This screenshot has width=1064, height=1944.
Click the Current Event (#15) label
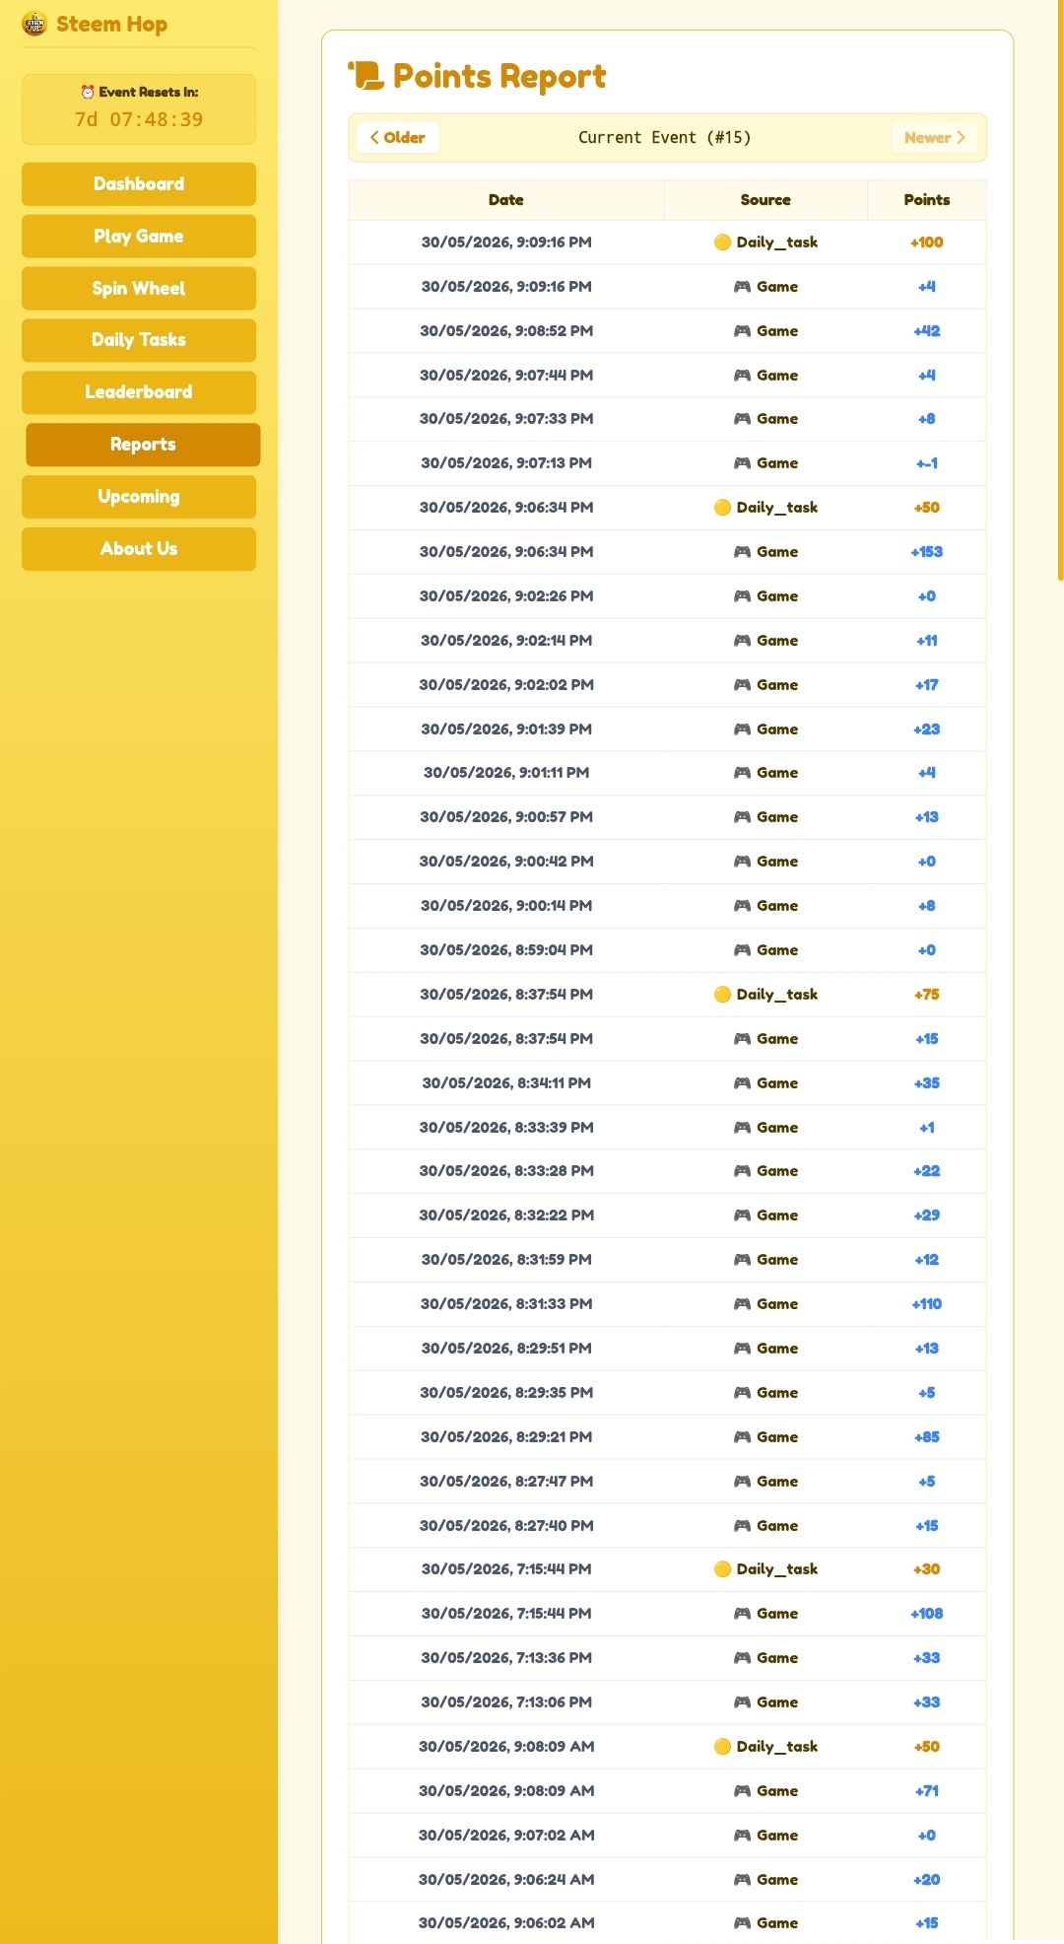click(x=665, y=138)
